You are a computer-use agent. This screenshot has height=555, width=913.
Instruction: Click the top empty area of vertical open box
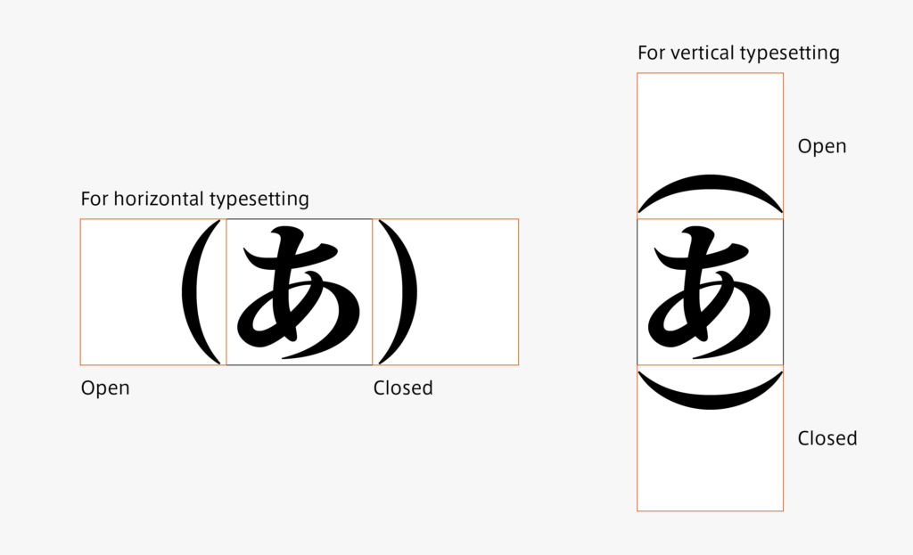pyautogui.click(x=711, y=123)
